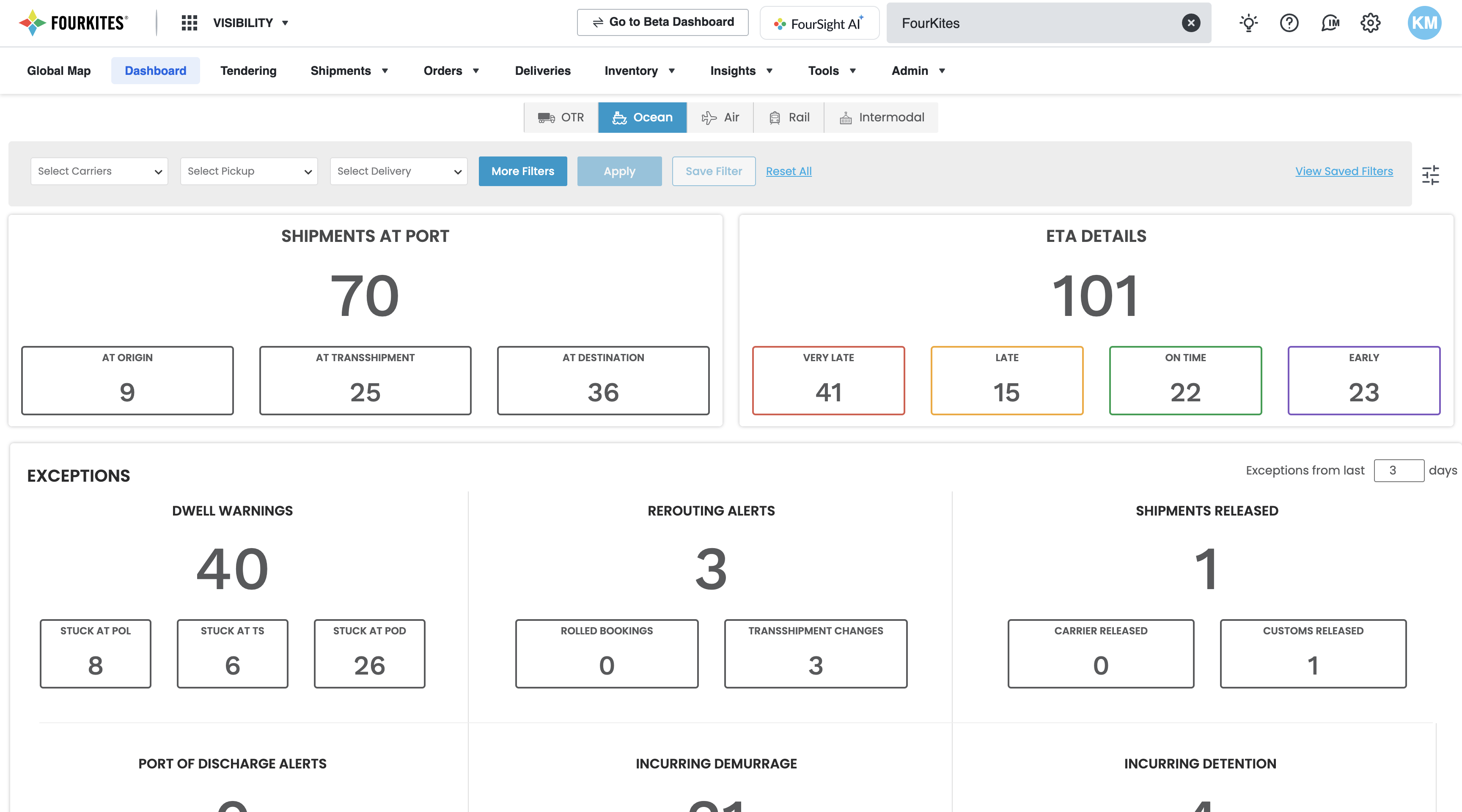1462x812 pixels.
Task: Open the At Destination card
Action: [603, 380]
